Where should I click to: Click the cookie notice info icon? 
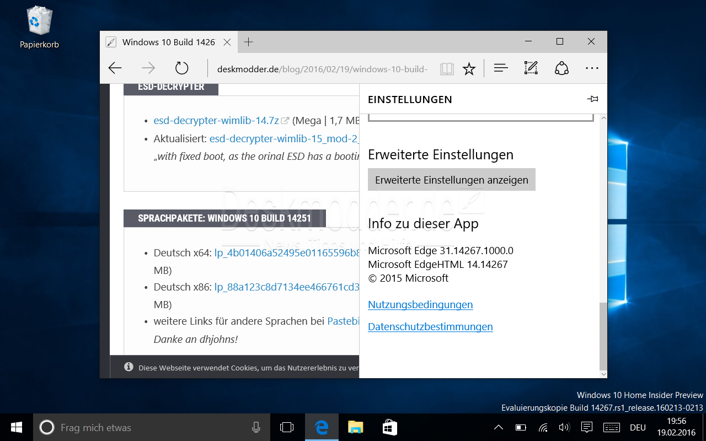click(129, 367)
